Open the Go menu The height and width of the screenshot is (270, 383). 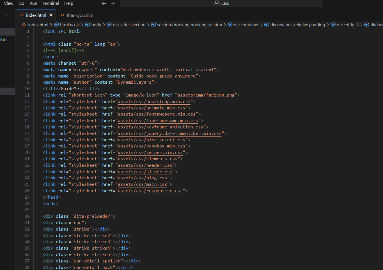click(x=21, y=3)
